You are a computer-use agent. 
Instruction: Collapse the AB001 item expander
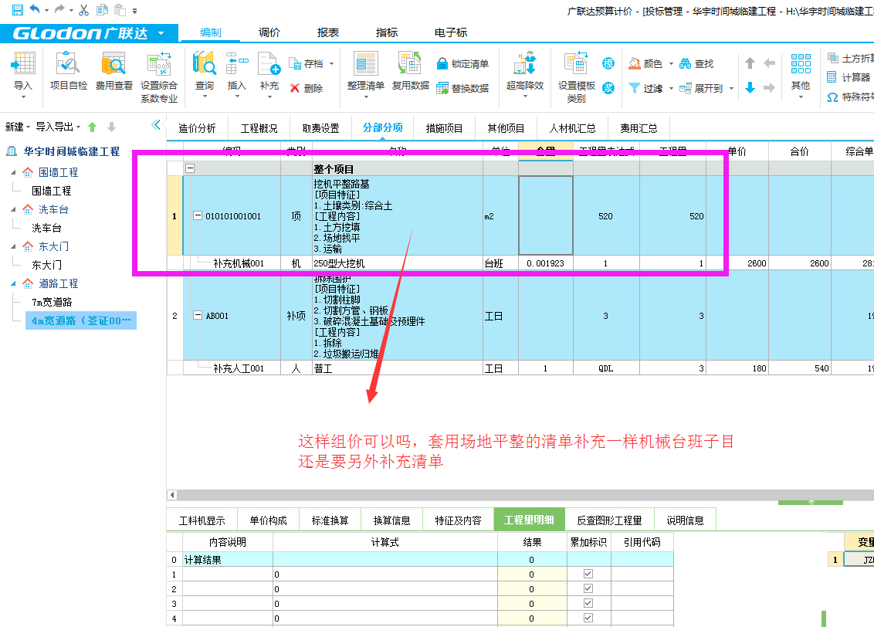coord(198,315)
